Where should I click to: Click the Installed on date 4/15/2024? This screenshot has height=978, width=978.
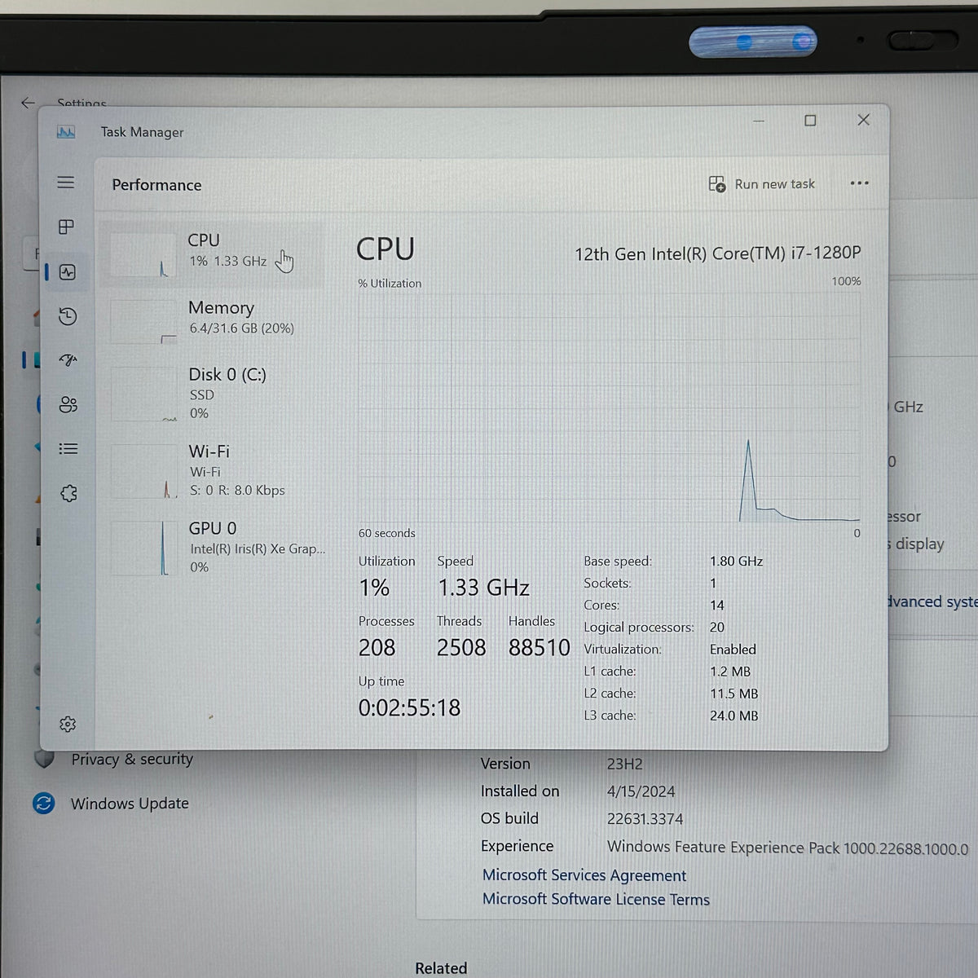tap(641, 791)
